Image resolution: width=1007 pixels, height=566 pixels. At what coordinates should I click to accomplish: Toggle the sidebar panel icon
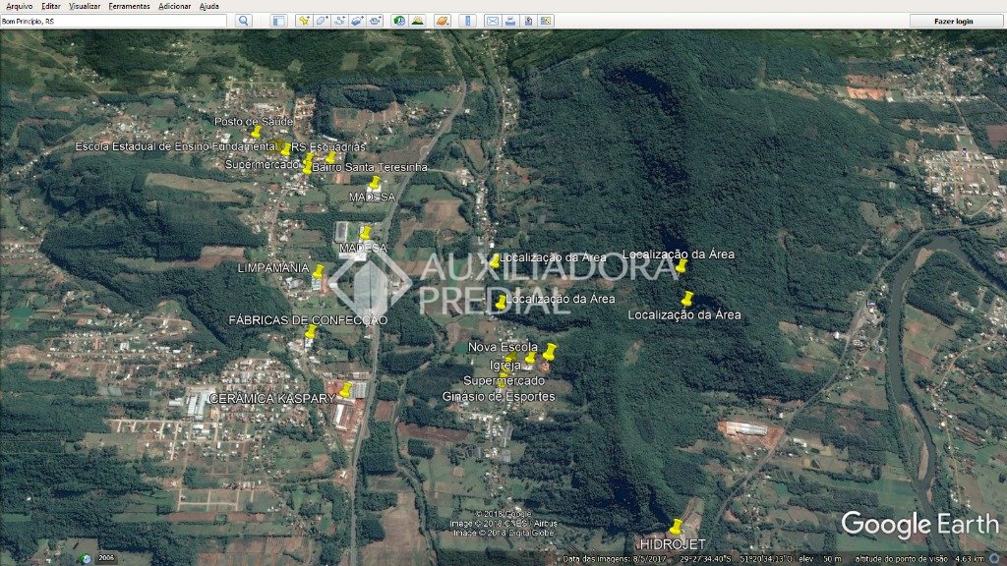click(279, 21)
